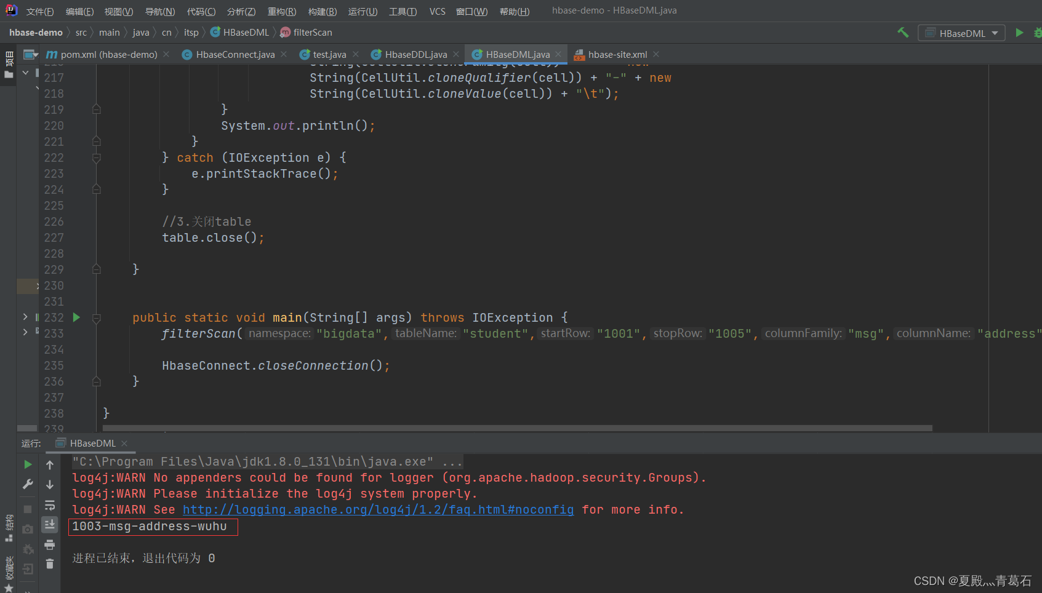
Task: Click HBaseDML class breadcrumb
Action: click(x=239, y=33)
